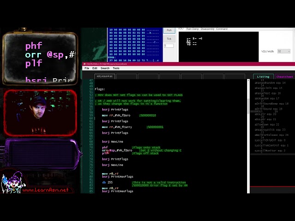This screenshot has height=221, width=295.
Task: Click the 'mov rF,#VM_fCarry' code line
Action: click(117, 127)
